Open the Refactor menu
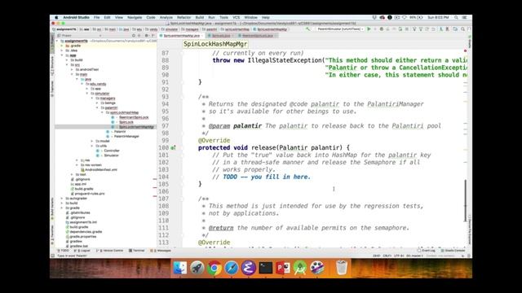 (x=184, y=17)
